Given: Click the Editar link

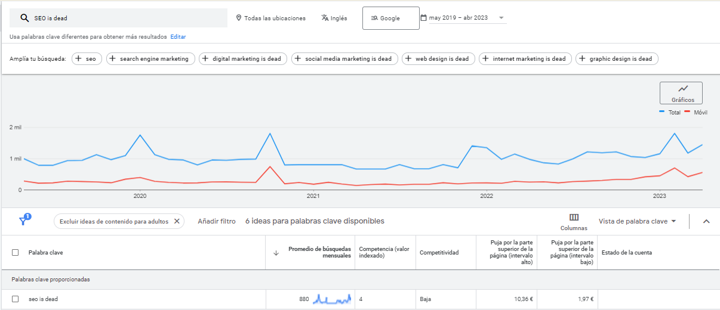Looking at the screenshot, I should [178, 37].
